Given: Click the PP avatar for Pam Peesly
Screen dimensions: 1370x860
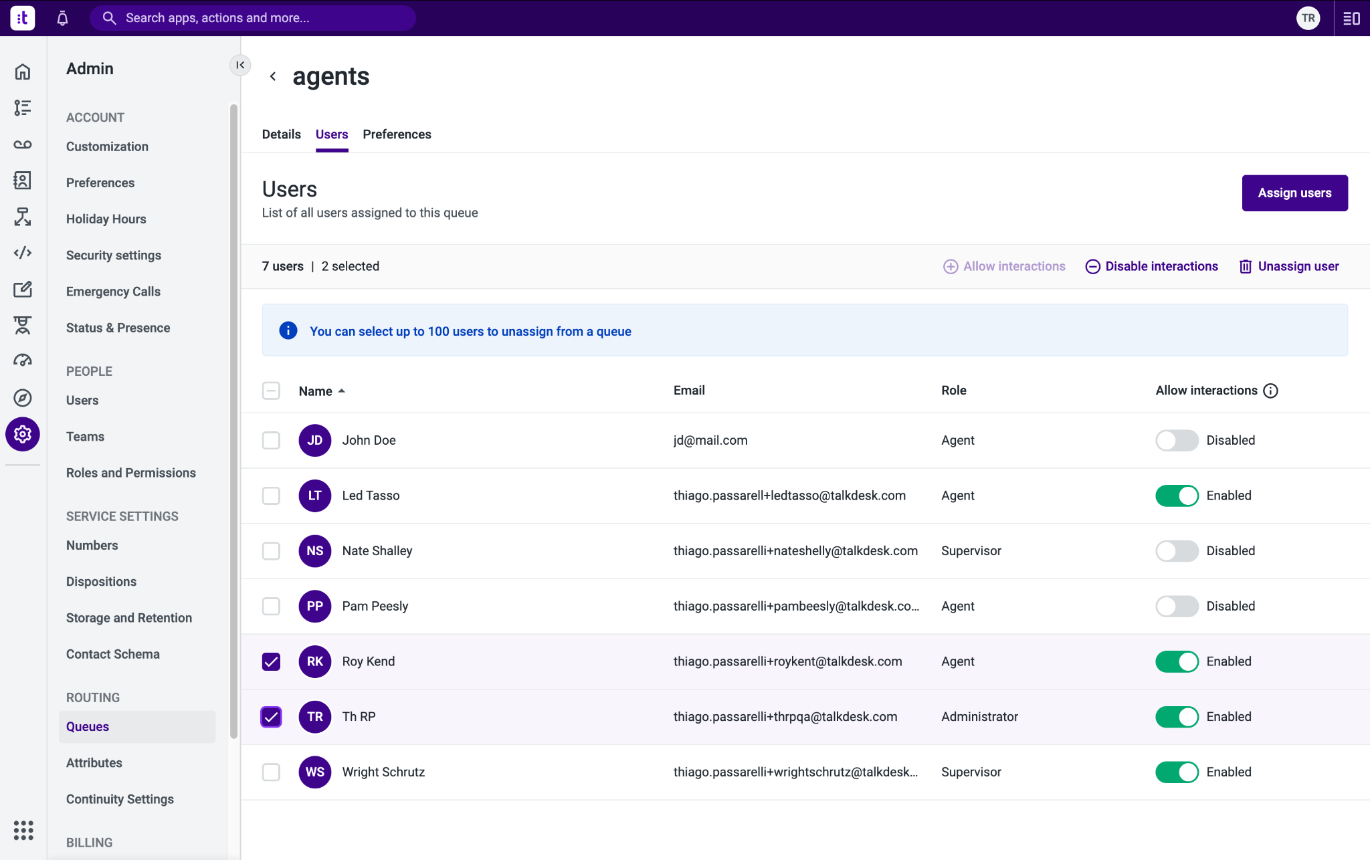Looking at the screenshot, I should point(315,607).
